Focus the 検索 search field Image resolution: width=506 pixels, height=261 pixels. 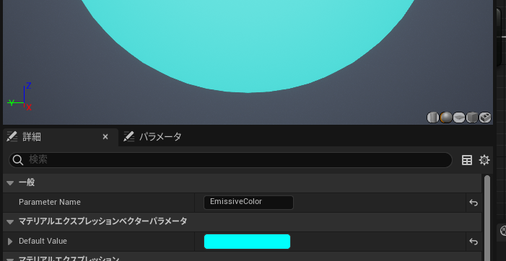(230, 160)
